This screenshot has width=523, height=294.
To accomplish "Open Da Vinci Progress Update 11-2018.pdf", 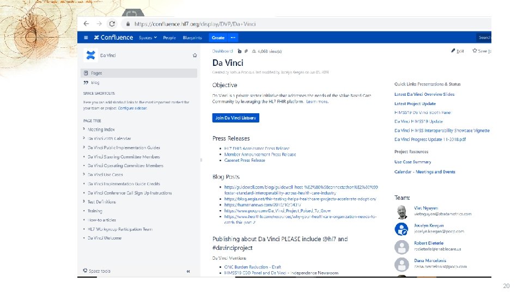I will pos(430,140).
